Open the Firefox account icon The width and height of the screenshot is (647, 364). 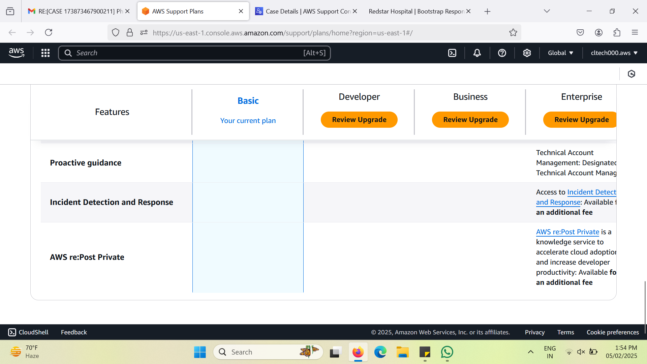point(599,32)
